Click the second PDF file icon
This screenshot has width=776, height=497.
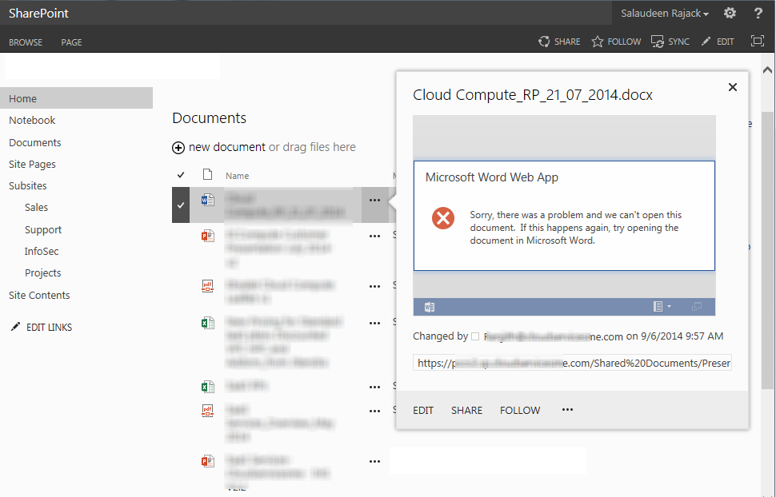(x=208, y=411)
